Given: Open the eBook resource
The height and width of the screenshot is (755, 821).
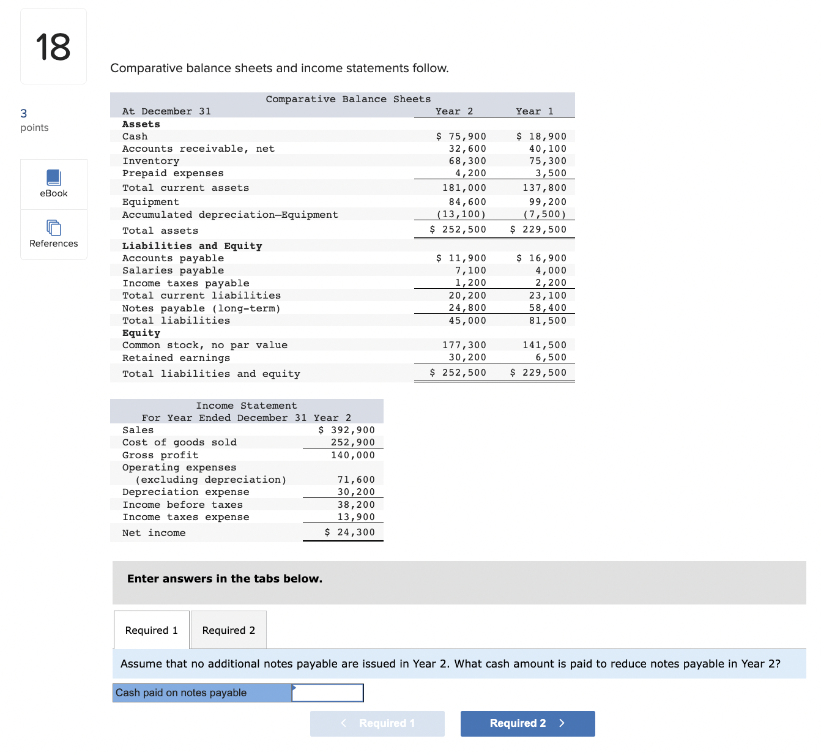Looking at the screenshot, I should pyautogui.click(x=53, y=184).
